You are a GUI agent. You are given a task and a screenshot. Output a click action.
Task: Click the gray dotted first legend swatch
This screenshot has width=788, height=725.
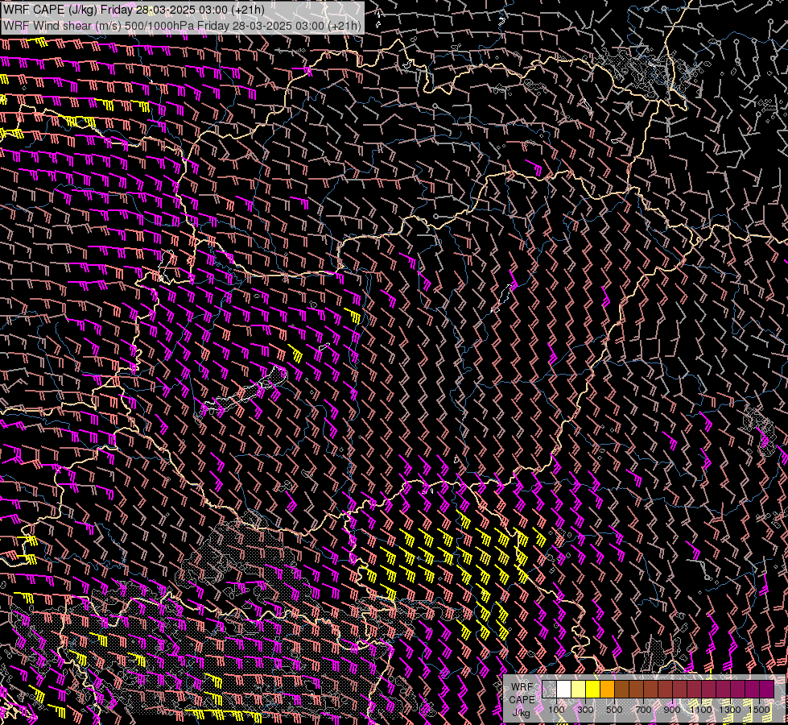tap(549, 689)
